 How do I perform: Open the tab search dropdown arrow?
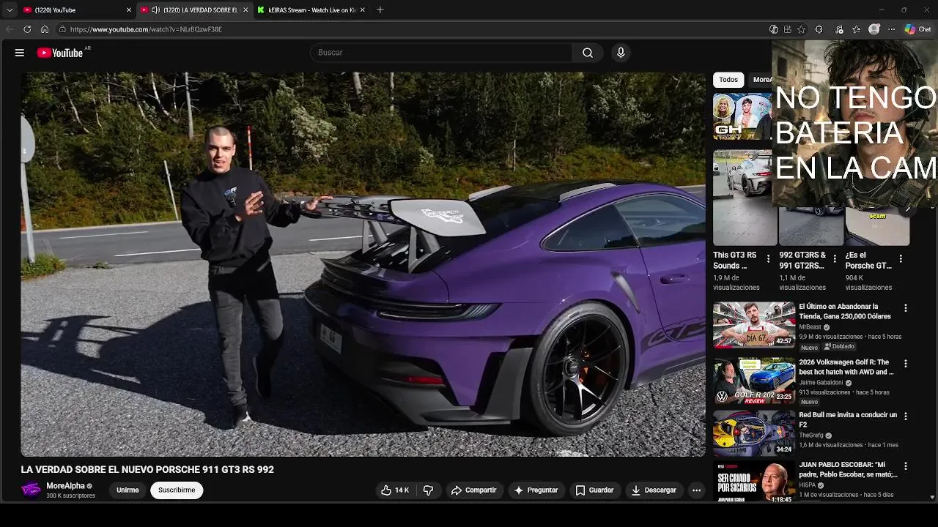click(x=10, y=10)
